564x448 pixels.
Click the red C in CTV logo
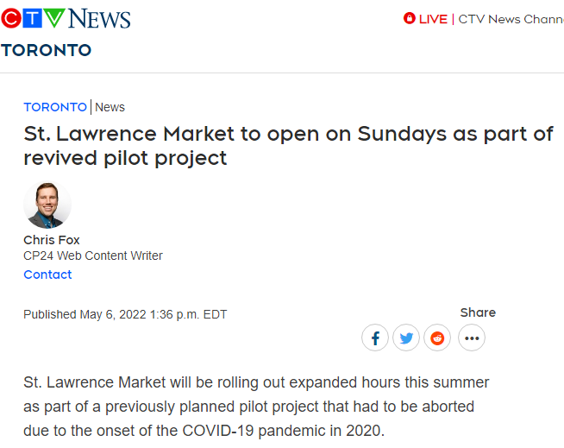click(x=11, y=18)
